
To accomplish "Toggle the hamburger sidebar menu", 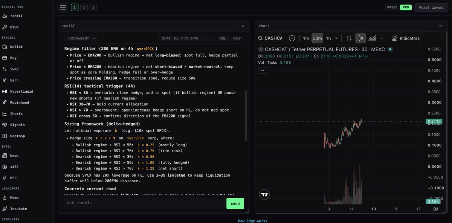I will pyautogui.click(x=63, y=7).
